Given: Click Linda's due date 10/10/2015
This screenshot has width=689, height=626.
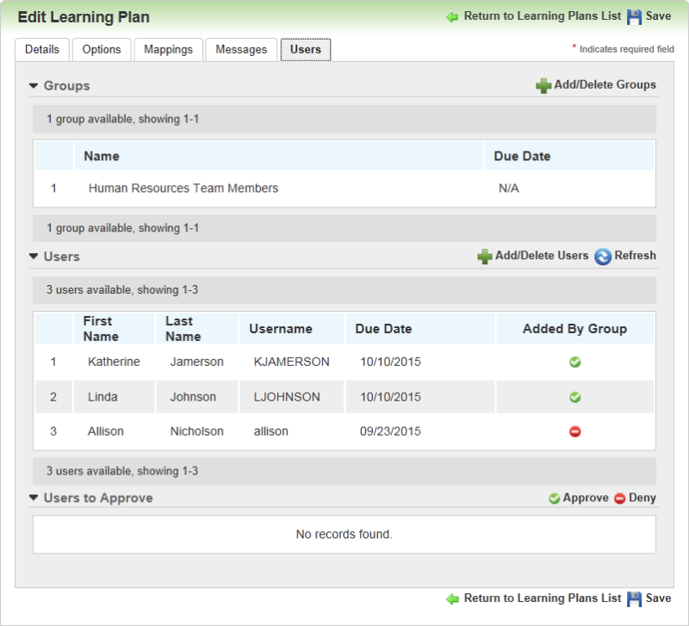Looking at the screenshot, I should (391, 397).
